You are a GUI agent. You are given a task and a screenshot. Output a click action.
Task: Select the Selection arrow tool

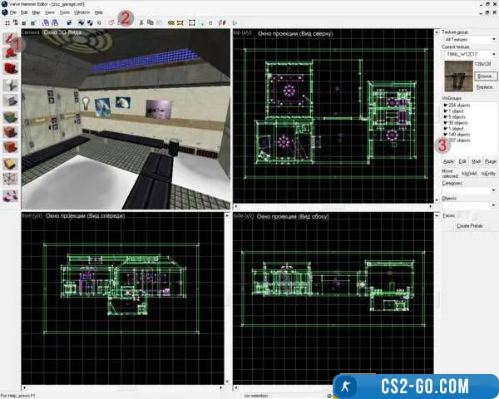12,39
